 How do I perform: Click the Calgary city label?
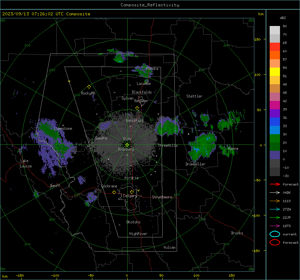pyautogui.click(x=130, y=196)
